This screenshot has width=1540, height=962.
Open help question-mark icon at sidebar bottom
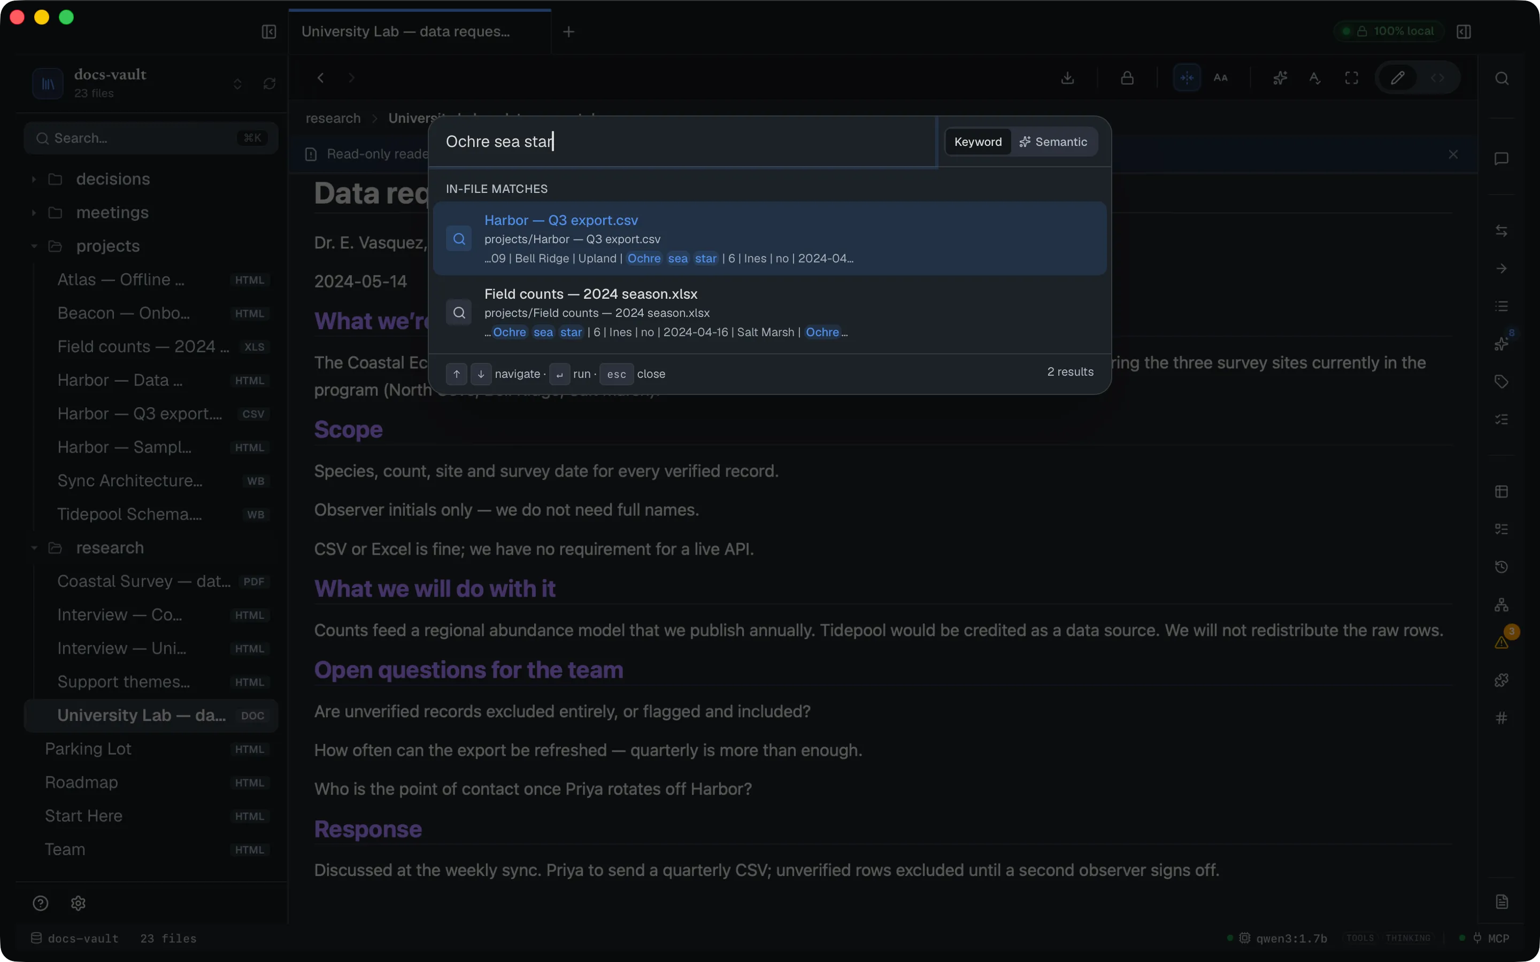pyautogui.click(x=40, y=903)
